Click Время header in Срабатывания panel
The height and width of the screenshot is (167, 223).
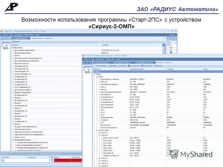[x=62, y=157]
